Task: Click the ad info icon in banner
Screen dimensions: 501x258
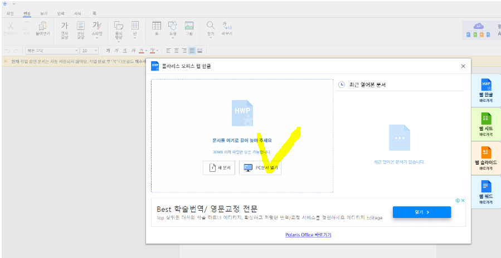Action: coord(458,201)
